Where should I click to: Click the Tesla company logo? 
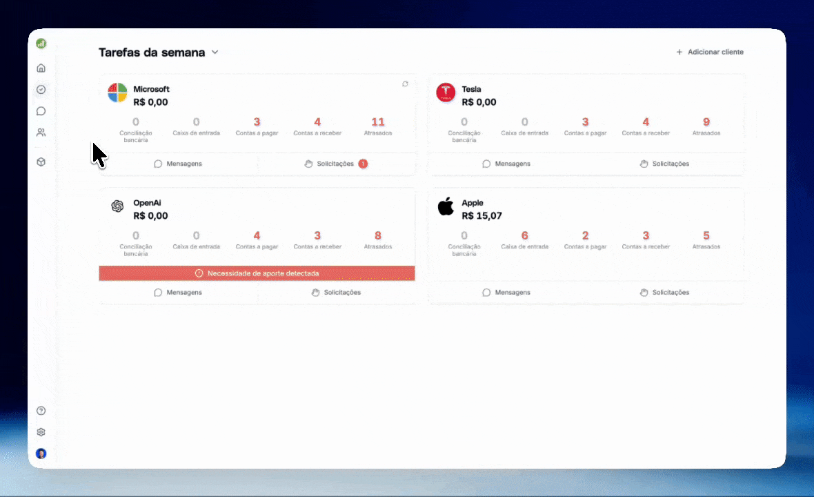(x=446, y=93)
